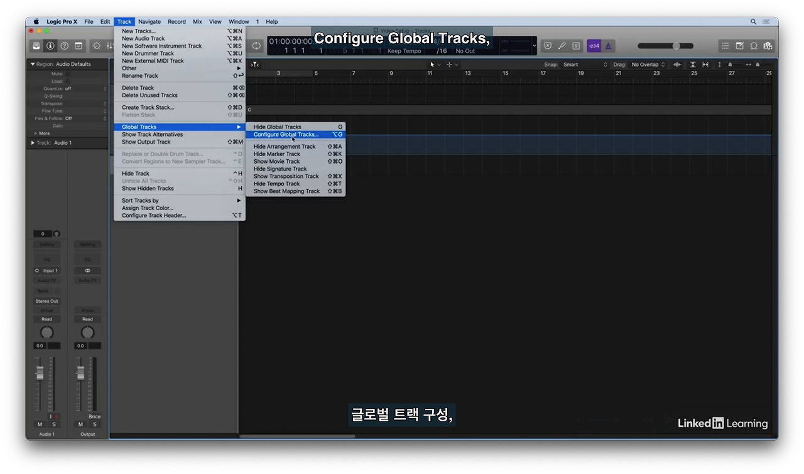Image resolution: width=804 pixels, height=474 pixels.
Task: Toggle input monitoring I on Audio 1
Action: [x=51, y=416]
